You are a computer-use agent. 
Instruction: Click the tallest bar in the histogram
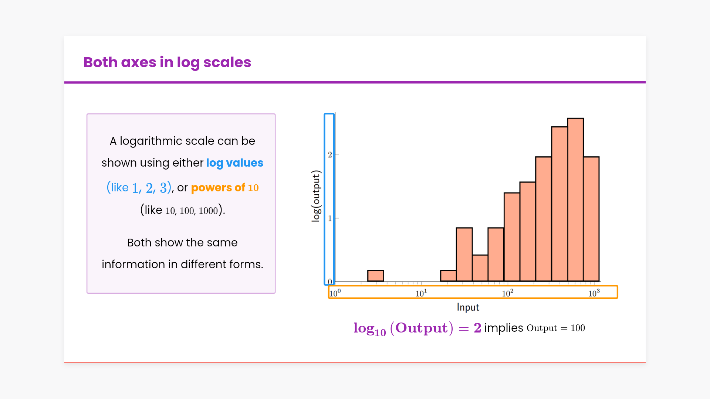point(575,199)
